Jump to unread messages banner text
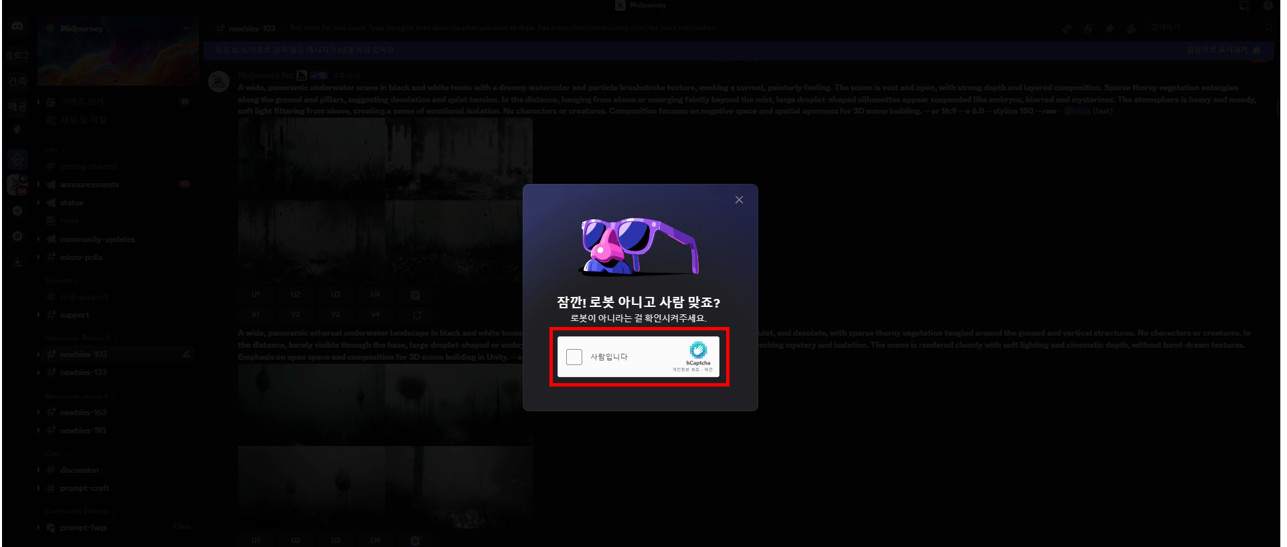Screen dimensions: 1287x547 (x=305, y=50)
